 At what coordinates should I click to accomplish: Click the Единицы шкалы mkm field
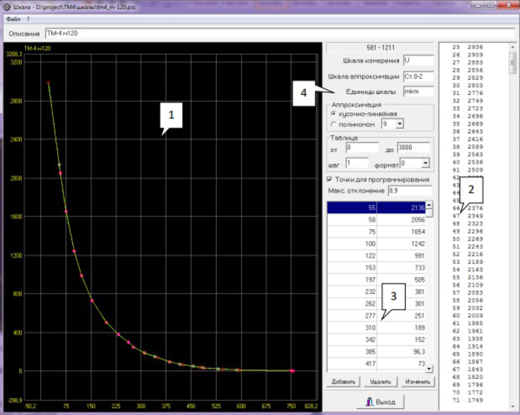click(418, 92)
